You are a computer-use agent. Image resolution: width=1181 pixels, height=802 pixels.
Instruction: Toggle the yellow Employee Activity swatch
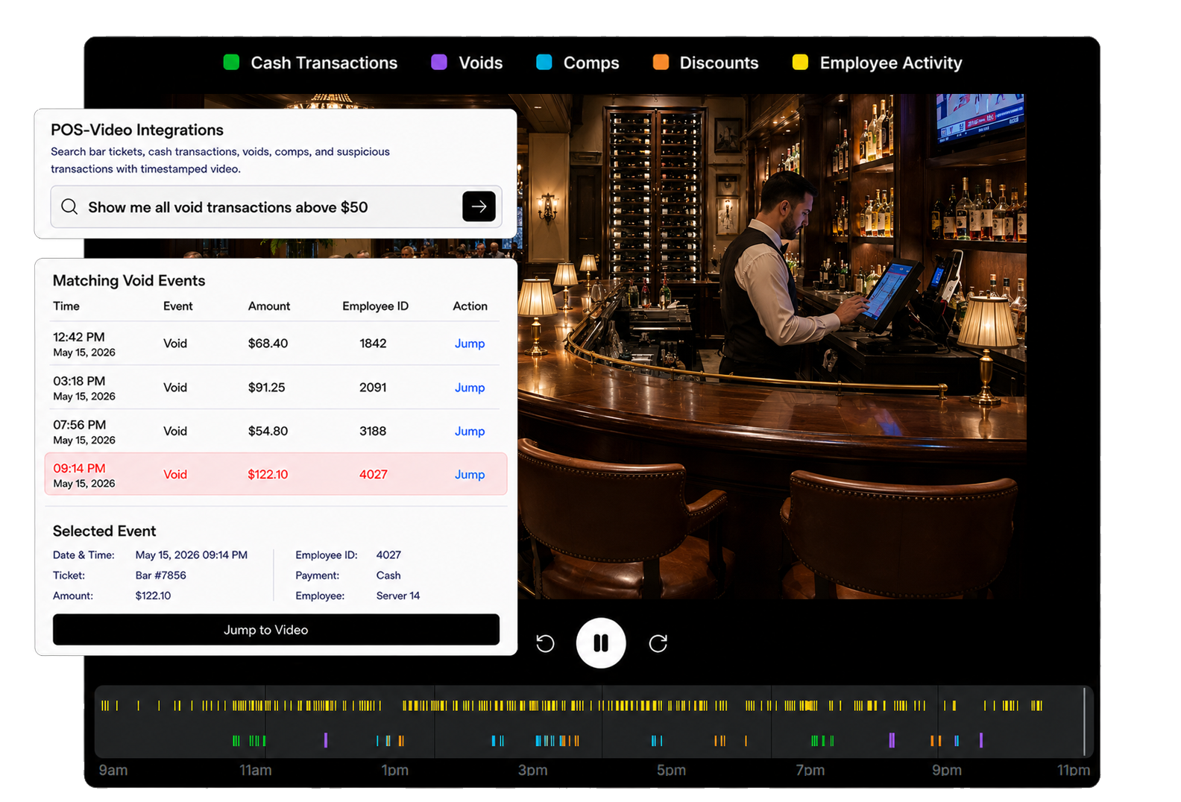(x=800, y=62)
